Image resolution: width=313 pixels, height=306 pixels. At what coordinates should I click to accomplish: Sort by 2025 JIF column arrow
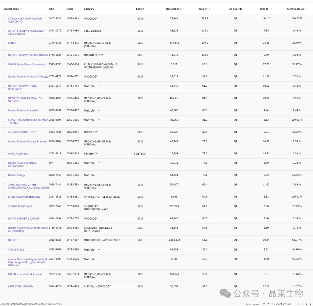210,9
